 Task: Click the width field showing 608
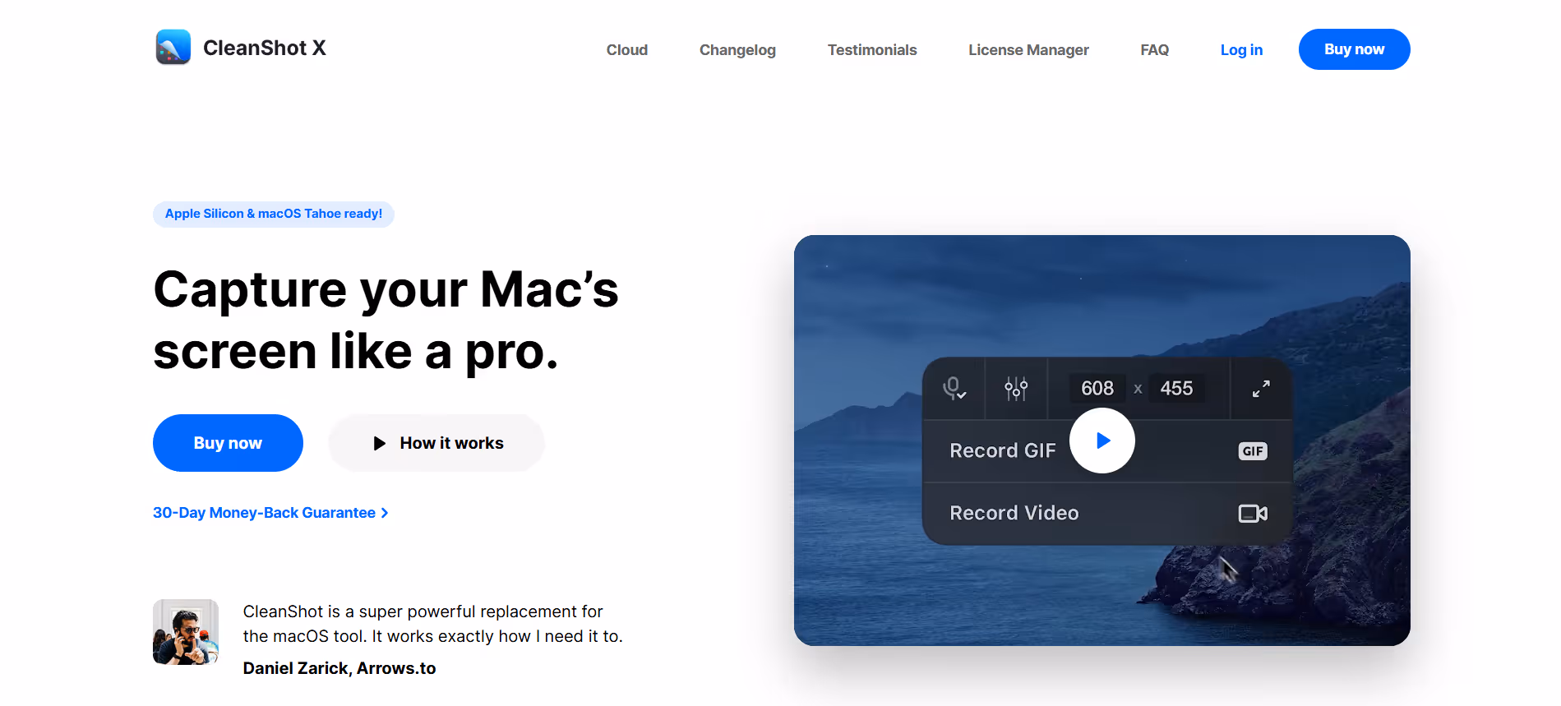[1097, 388]
